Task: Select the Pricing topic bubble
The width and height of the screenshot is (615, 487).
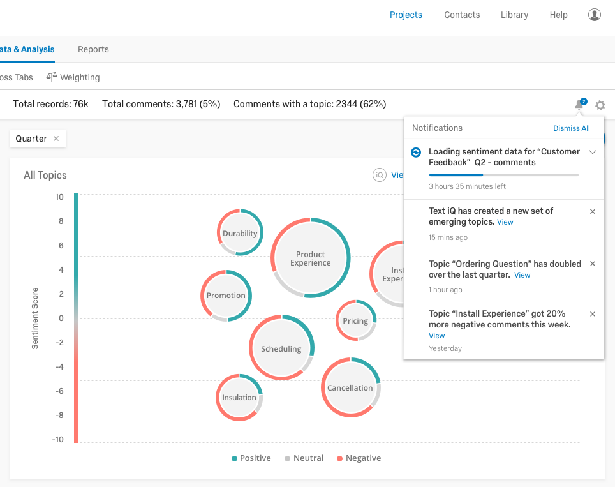Action: 356,320
